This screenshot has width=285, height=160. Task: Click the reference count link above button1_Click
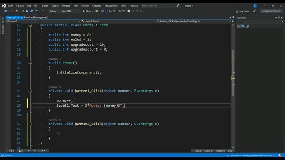pyautogui.click(x=54, y=87)
